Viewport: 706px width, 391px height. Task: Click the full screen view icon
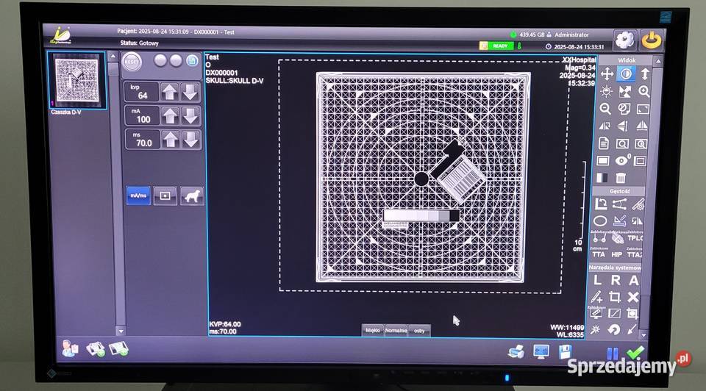tap(643, 109)
